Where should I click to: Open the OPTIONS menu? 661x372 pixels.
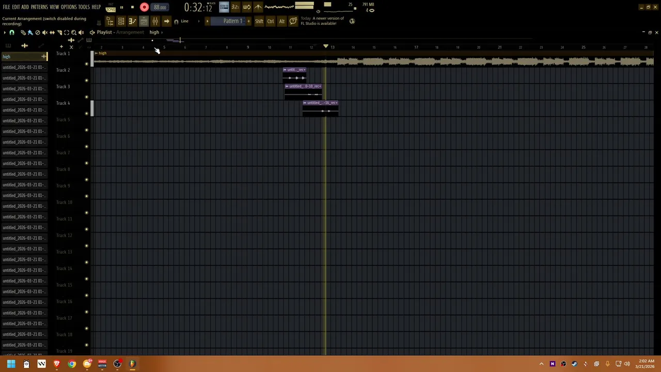pyautogui.click(x=69, y=7)
